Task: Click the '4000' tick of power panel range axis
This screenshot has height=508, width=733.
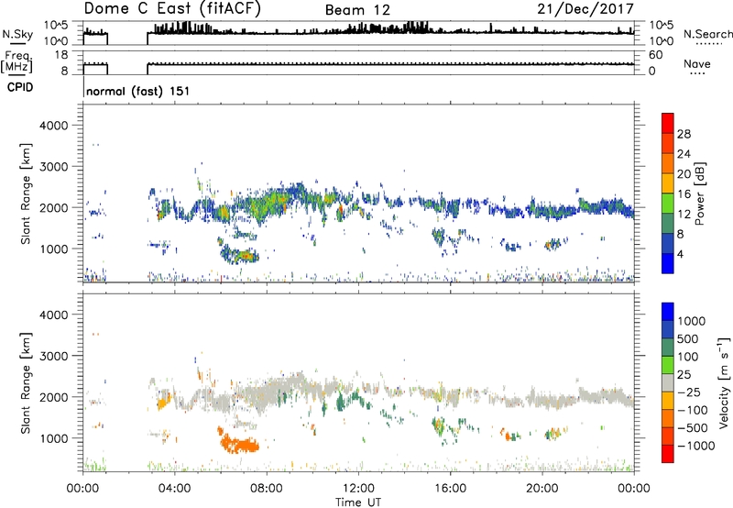Action: 53,126
